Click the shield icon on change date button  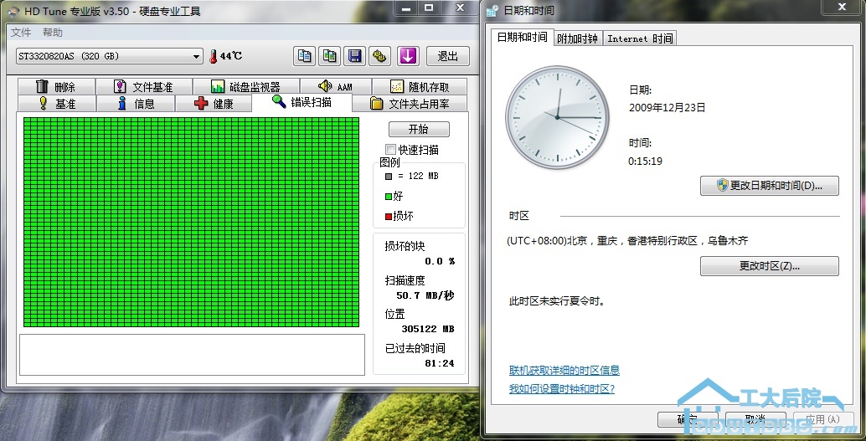(x=723, y=186)
